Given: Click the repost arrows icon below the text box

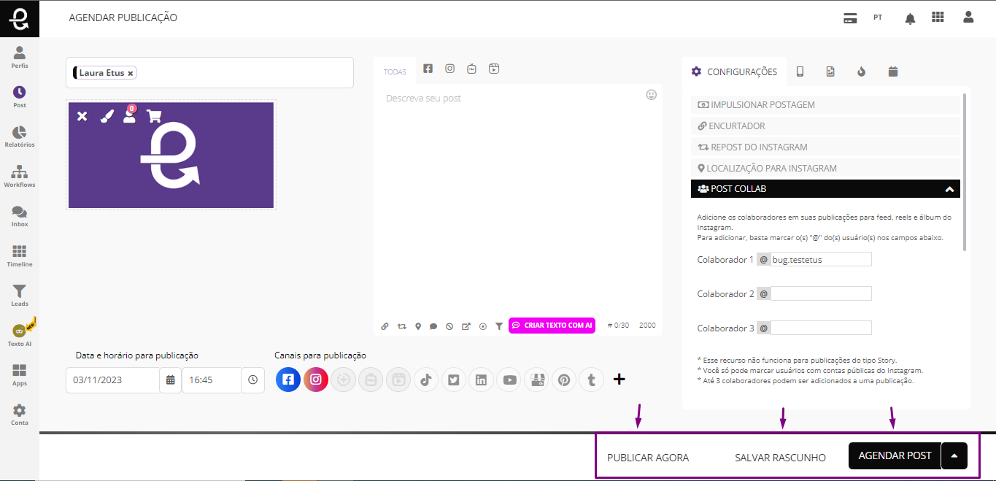Looking at the screenshot, I should 402,326.
